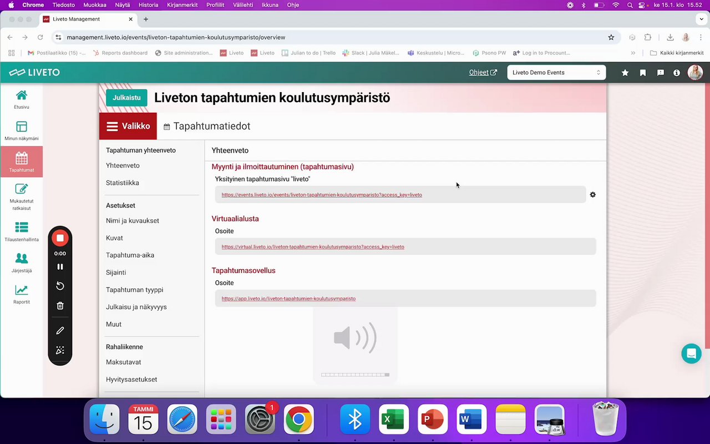Open Nimi ja kuvaukset settings
Screen dimensions: 710x444
click(x=133, y=221)
